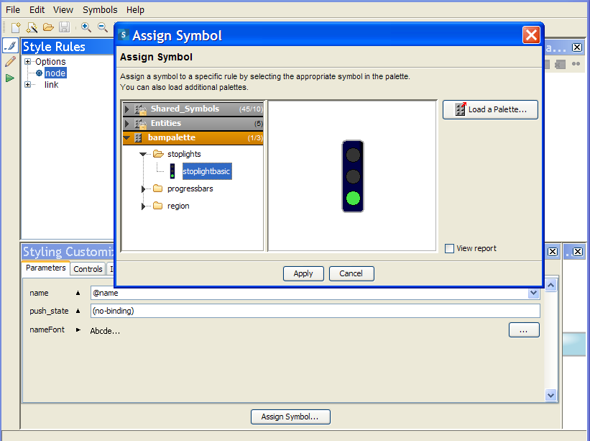The width and height of the screenshot is (590, 441).
Task: Switch to the Controls tab
Action: [x=88, y=268]
